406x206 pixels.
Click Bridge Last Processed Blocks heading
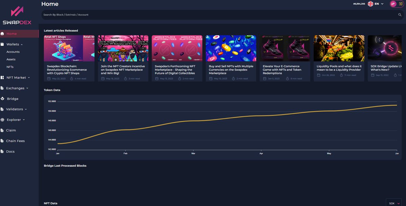(x=65, y=166)
